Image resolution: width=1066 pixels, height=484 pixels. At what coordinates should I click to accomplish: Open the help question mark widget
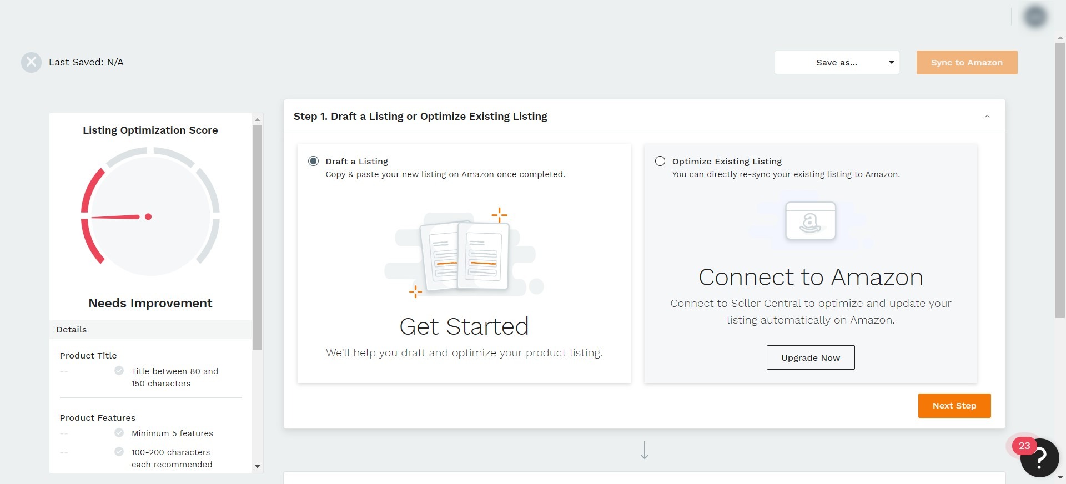coord(1040,458)
